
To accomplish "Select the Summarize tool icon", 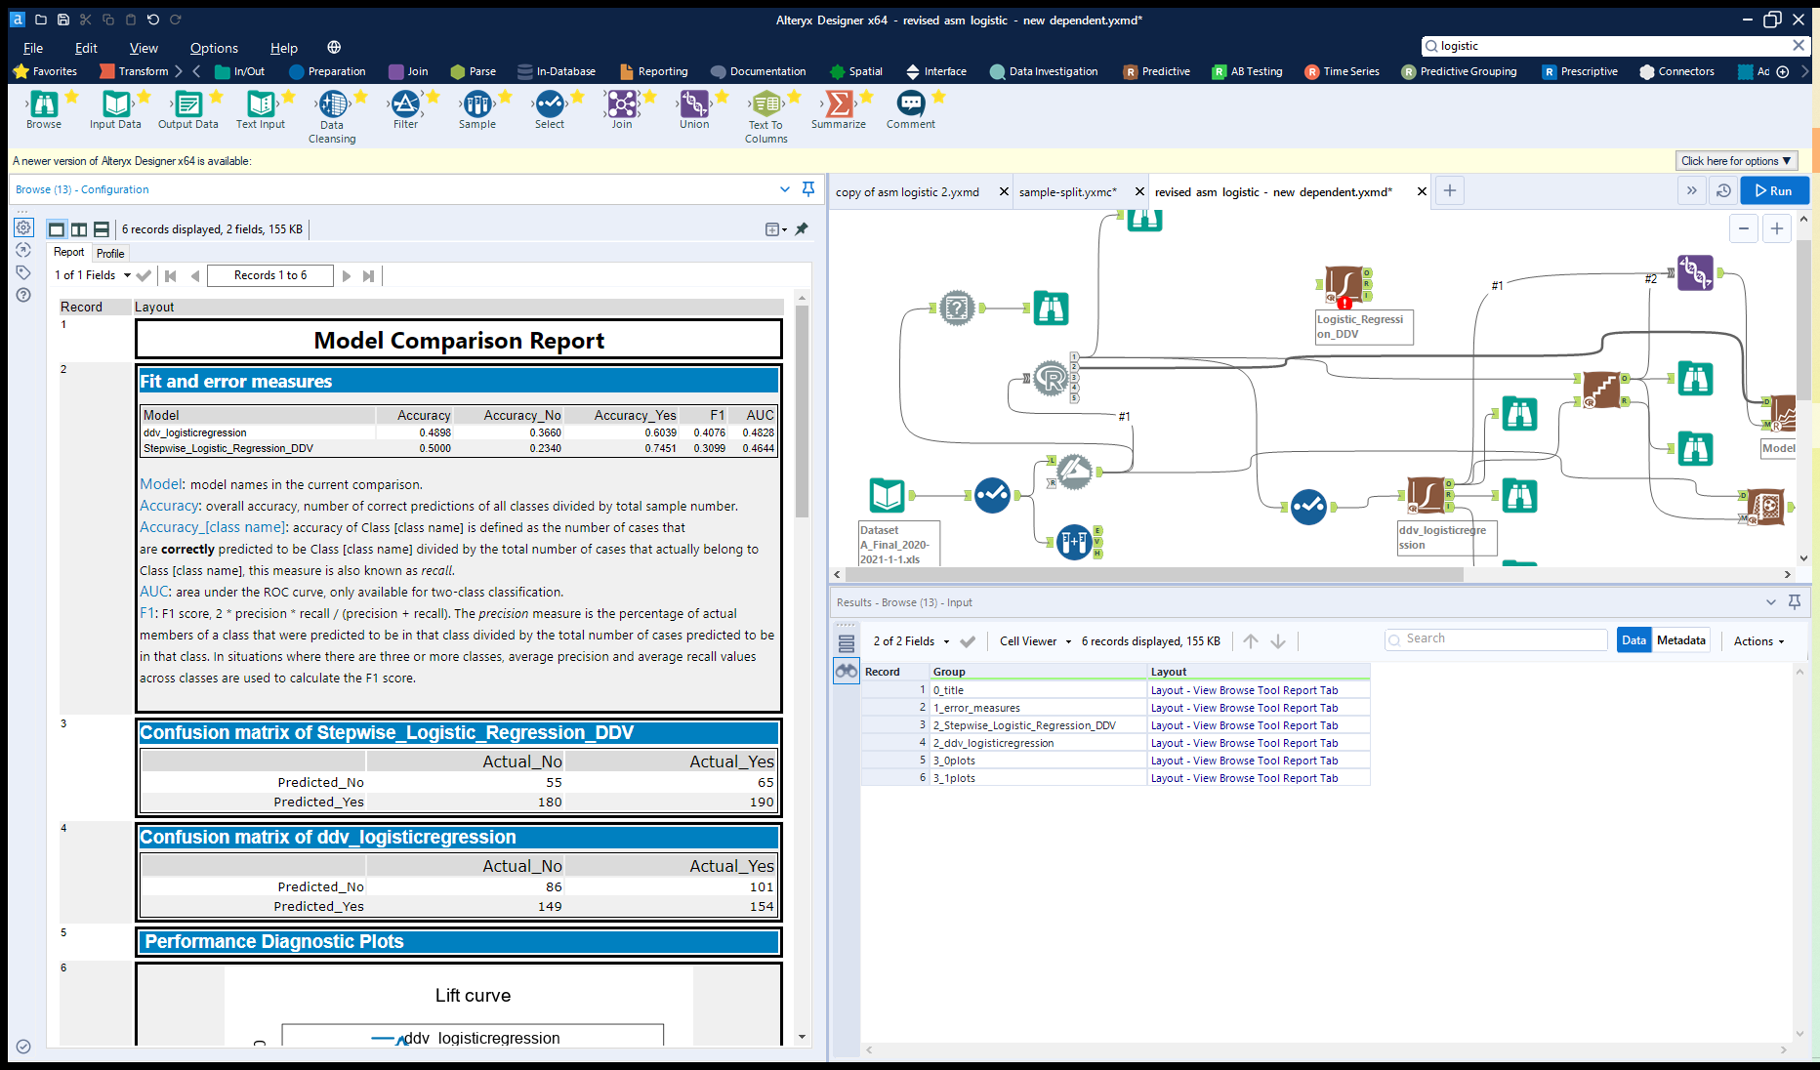I will (838, 104).
